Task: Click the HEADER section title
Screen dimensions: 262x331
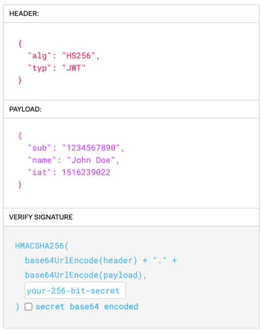Action: click(24, 13)
